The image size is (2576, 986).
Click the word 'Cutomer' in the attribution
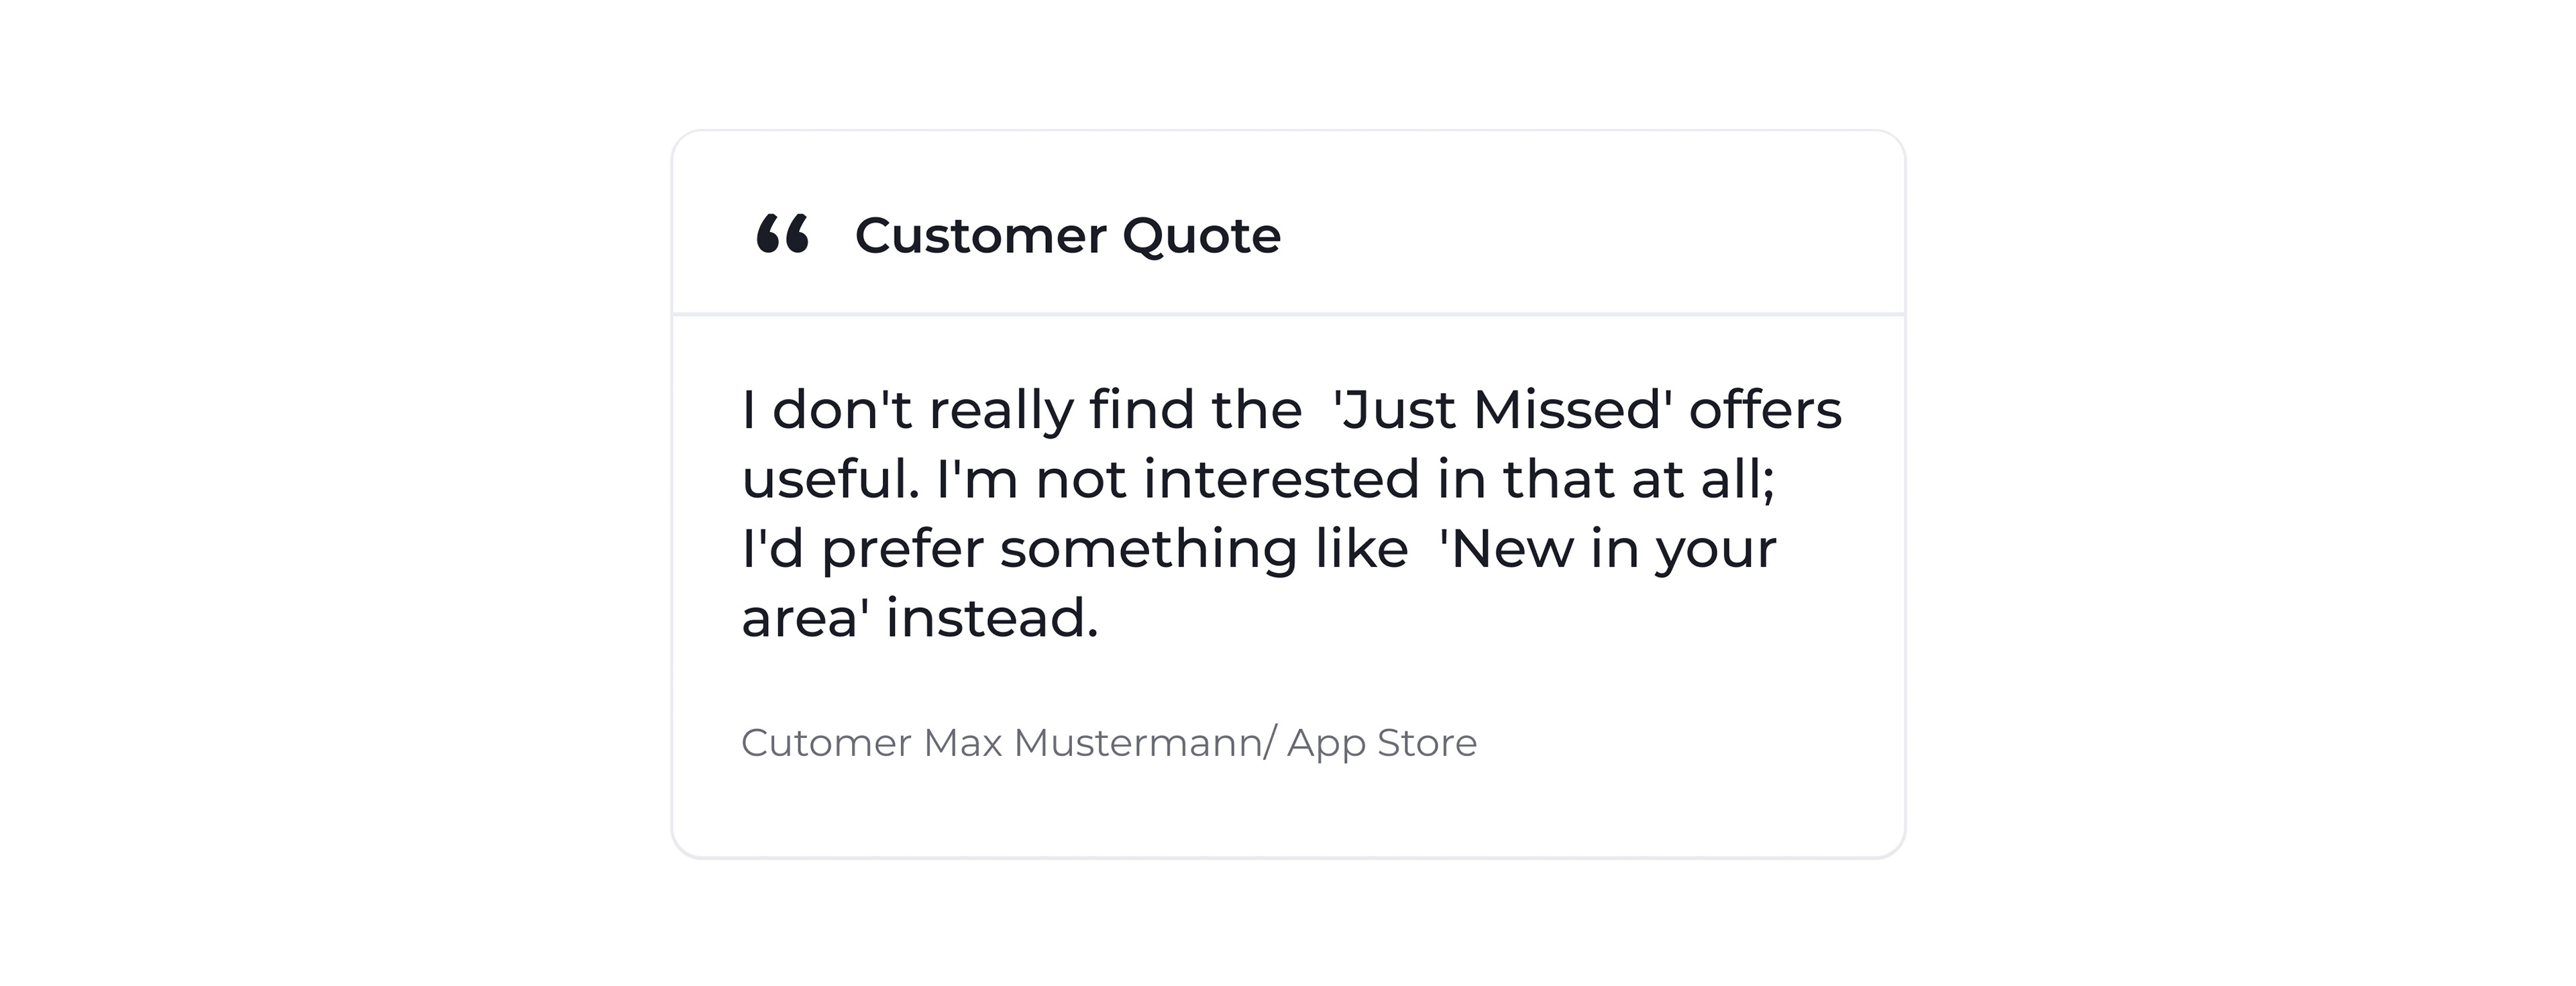click(826, 743)
